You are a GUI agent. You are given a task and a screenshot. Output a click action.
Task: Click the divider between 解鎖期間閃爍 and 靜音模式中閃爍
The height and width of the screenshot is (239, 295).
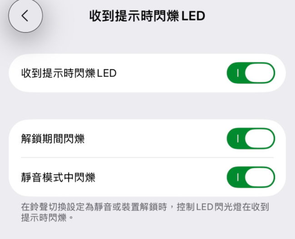click(147, 158)
